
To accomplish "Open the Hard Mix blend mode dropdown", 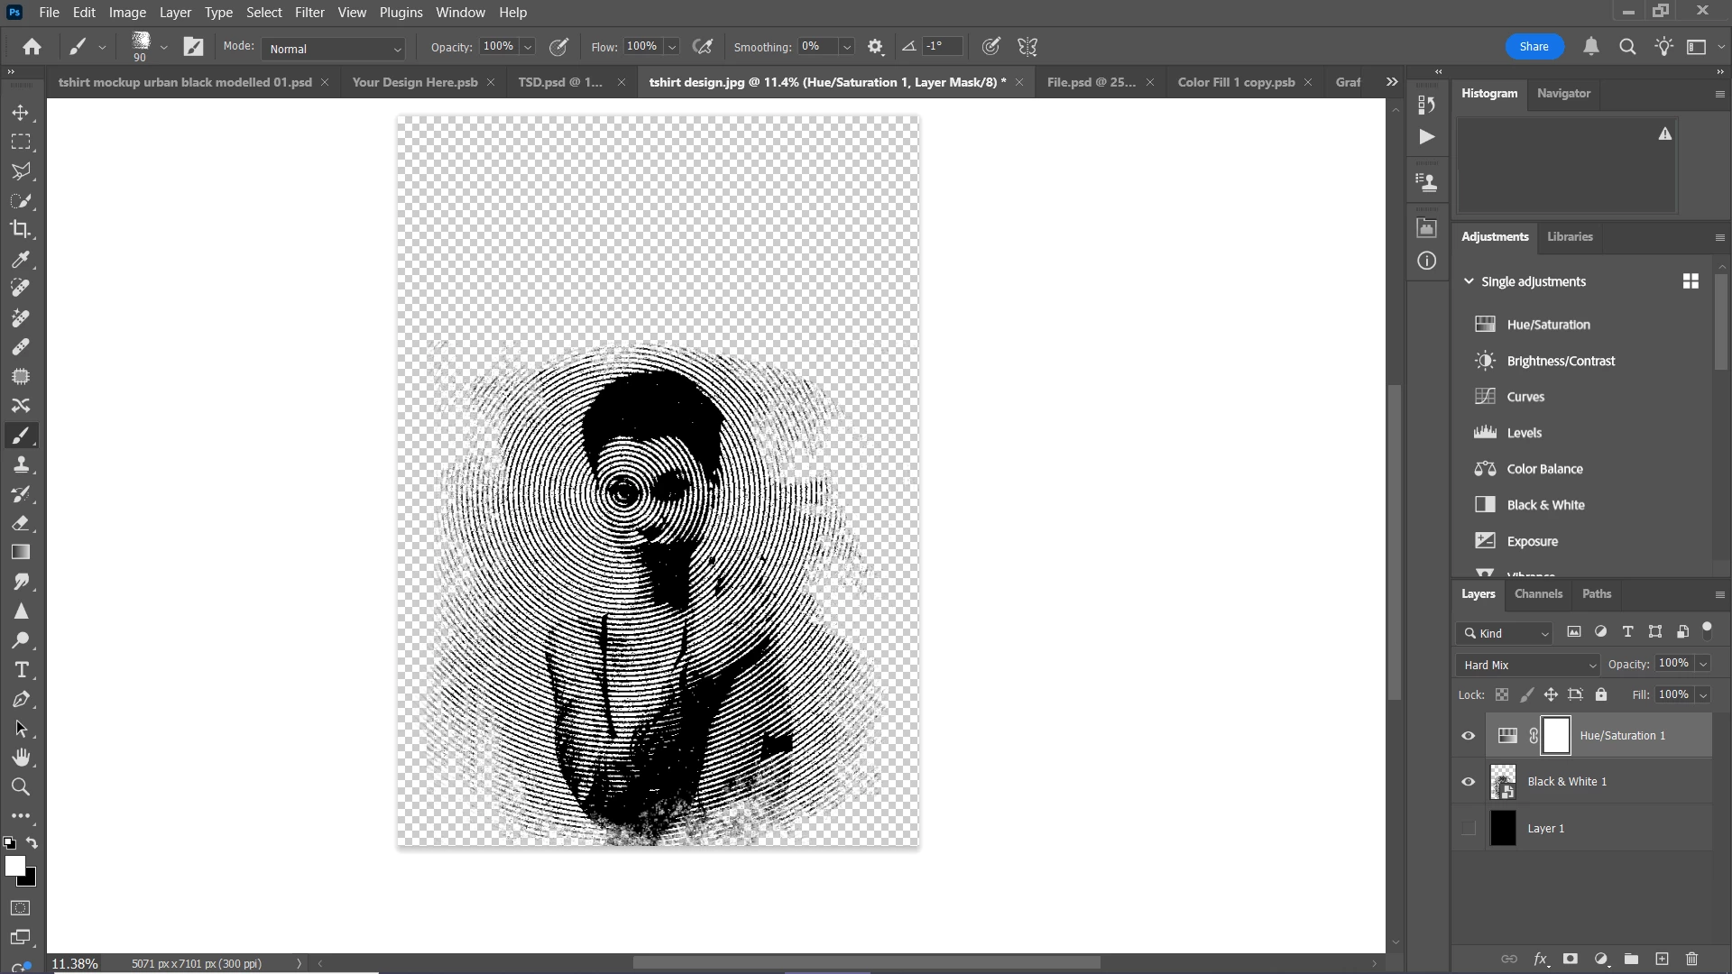I will click(1528, 665).
